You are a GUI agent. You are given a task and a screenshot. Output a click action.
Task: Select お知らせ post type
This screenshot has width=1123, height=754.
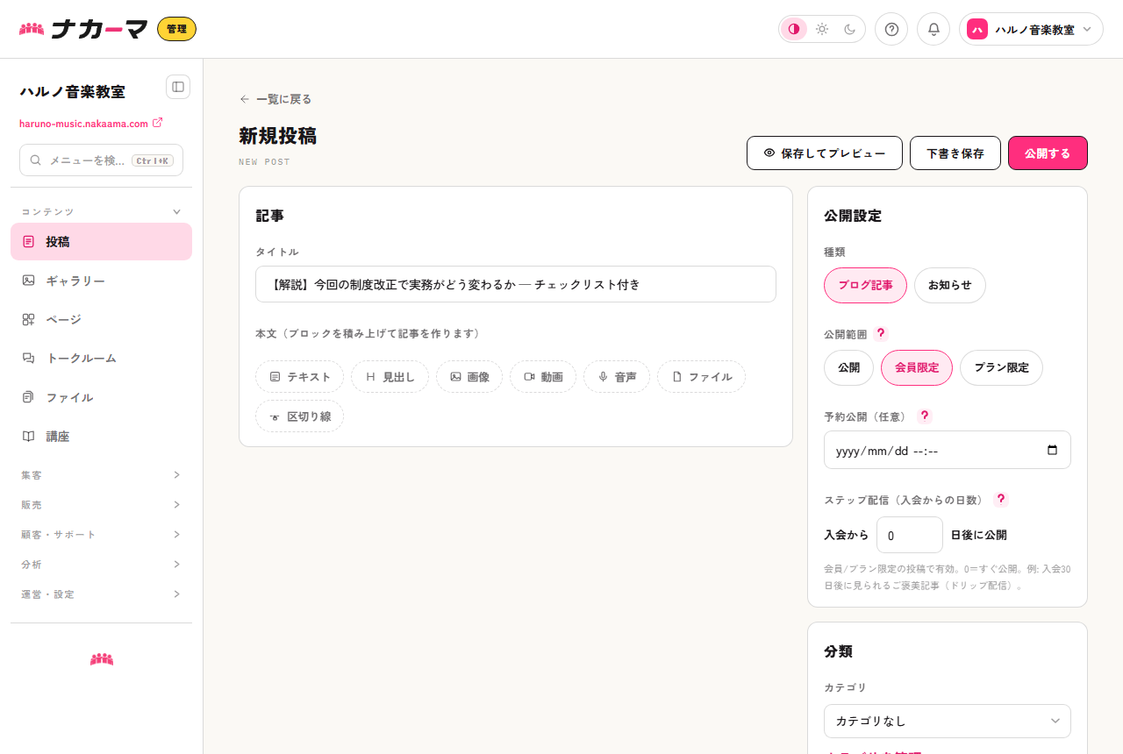(x=950, y=285)
